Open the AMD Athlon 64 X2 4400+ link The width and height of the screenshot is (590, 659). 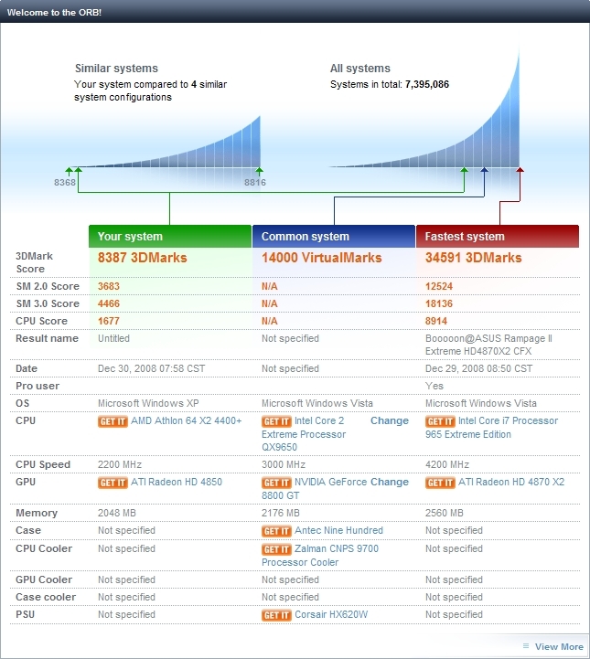187,420
